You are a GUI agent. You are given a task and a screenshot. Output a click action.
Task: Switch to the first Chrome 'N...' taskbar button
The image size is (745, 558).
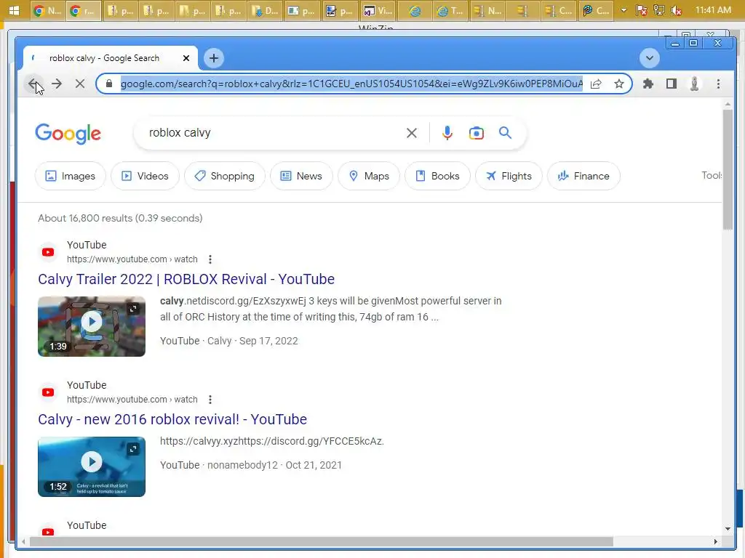click(47, 10)
